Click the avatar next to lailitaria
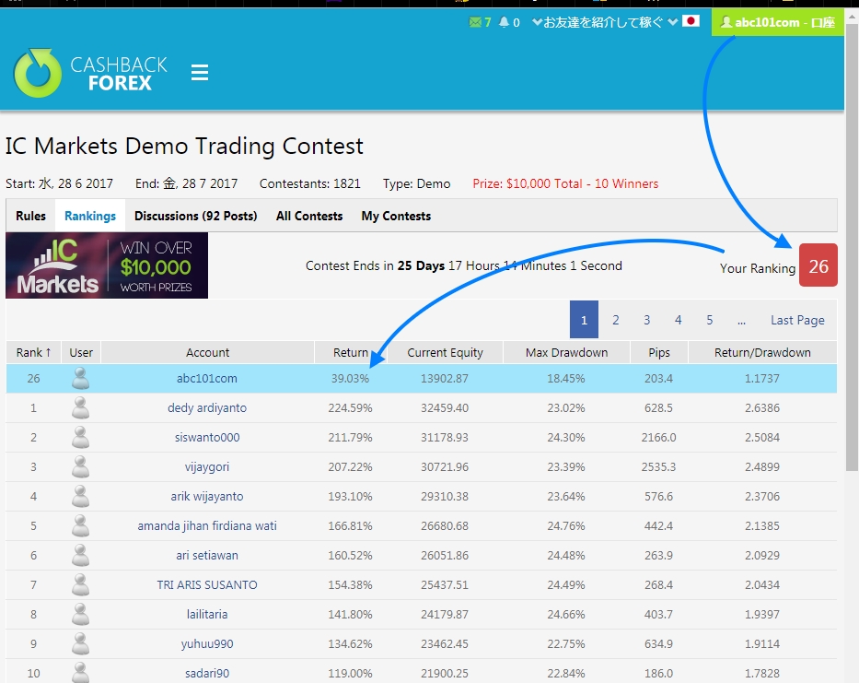The width and height of the screenshot is (859, 683). pos(80,615)
